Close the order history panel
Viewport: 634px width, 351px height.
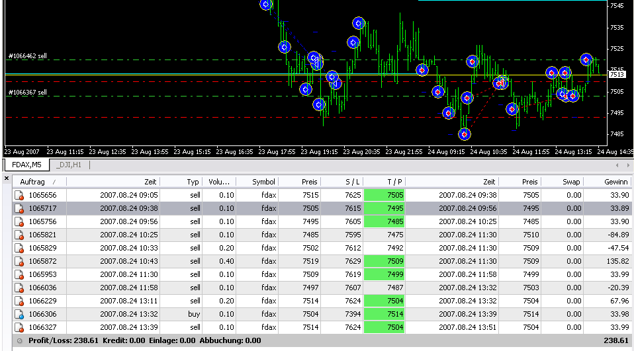(7, 178)
